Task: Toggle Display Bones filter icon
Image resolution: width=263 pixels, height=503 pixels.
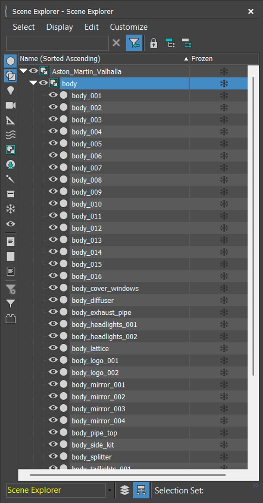Action: pos(11,179)
